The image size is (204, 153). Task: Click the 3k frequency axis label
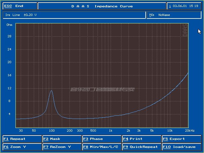pos(139,130)
